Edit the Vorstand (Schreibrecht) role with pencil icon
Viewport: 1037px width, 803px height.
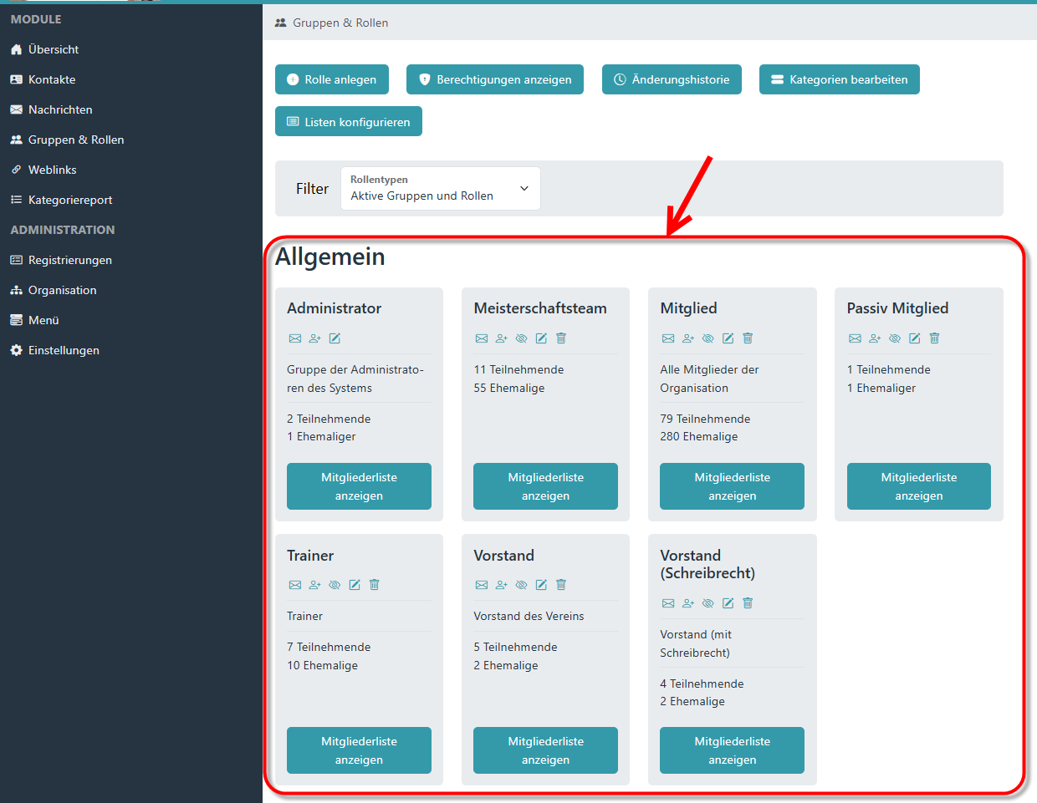pos(728,603)
